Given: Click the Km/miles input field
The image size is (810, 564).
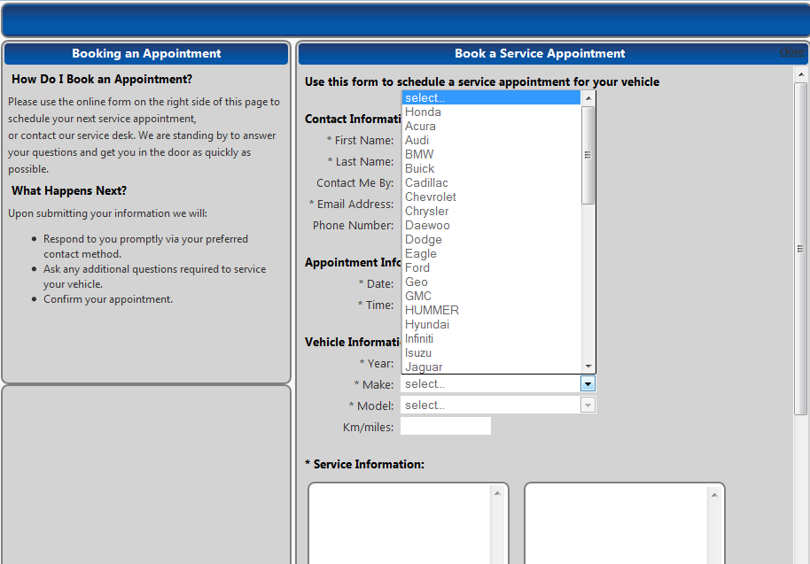Looking at the screenshot, I should tap(445, 427).
